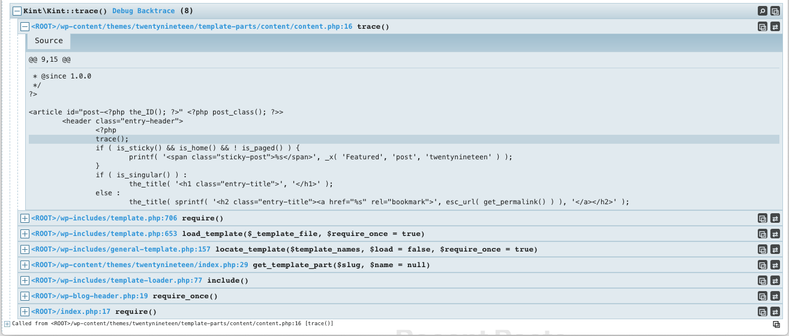Screen dimensions: 789x336
Task: Expand the wp-blog-header.php:19 require_once() frame
Action: 25,296
